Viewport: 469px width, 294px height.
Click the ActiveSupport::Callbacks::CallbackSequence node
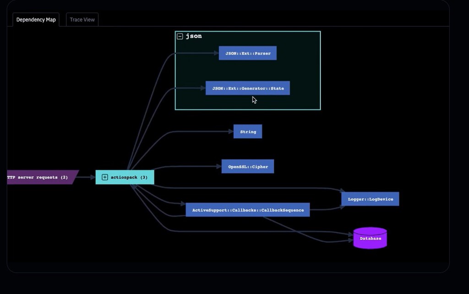pos(248,210)
